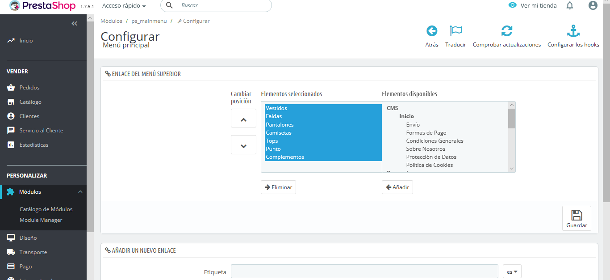Click the Catálogo store icon
The image size is (610, 280).
[11, 102]
